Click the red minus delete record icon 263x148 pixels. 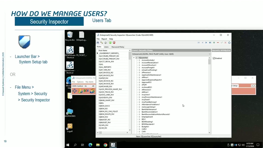point(218,43)
